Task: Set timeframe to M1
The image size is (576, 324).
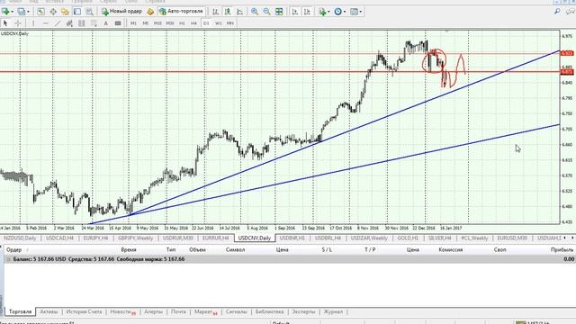Action: pyautogui.click(x=133, y=23)
